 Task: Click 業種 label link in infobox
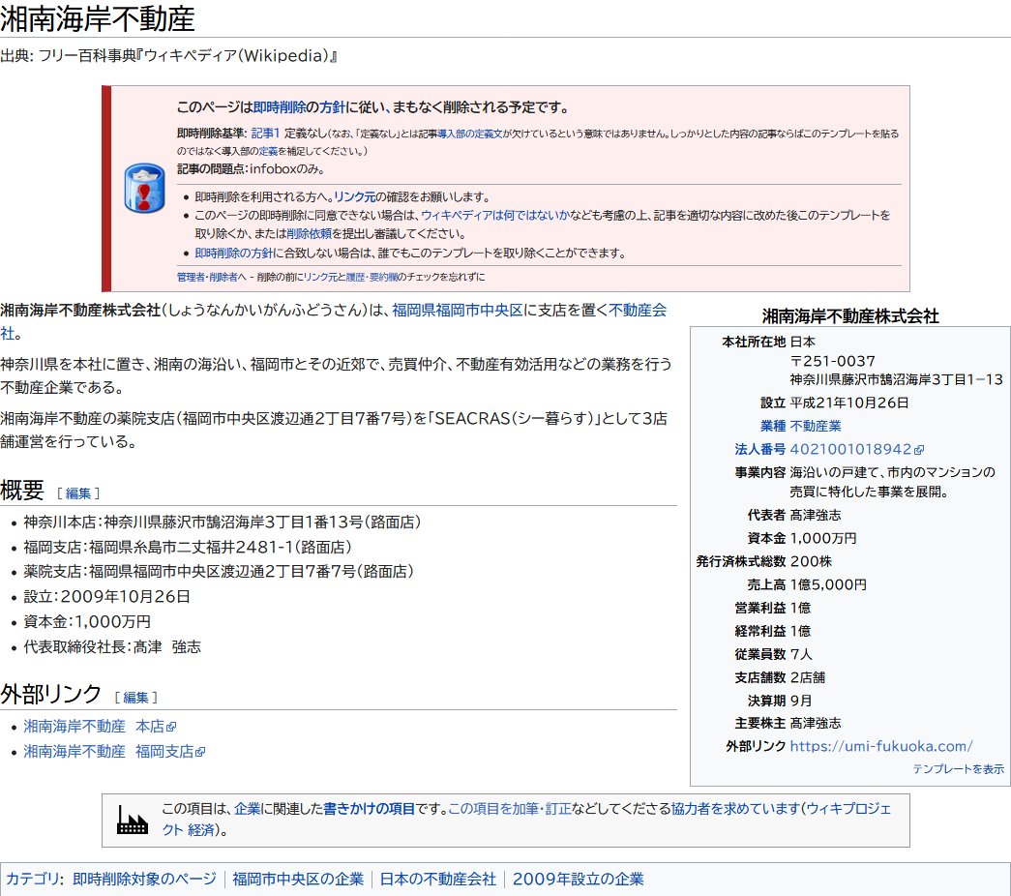tap(772, 426)
